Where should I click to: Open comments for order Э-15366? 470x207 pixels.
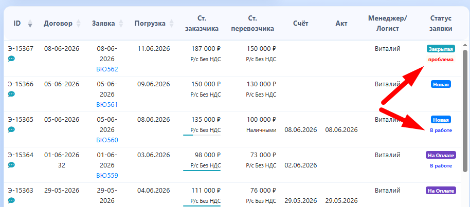11,94
